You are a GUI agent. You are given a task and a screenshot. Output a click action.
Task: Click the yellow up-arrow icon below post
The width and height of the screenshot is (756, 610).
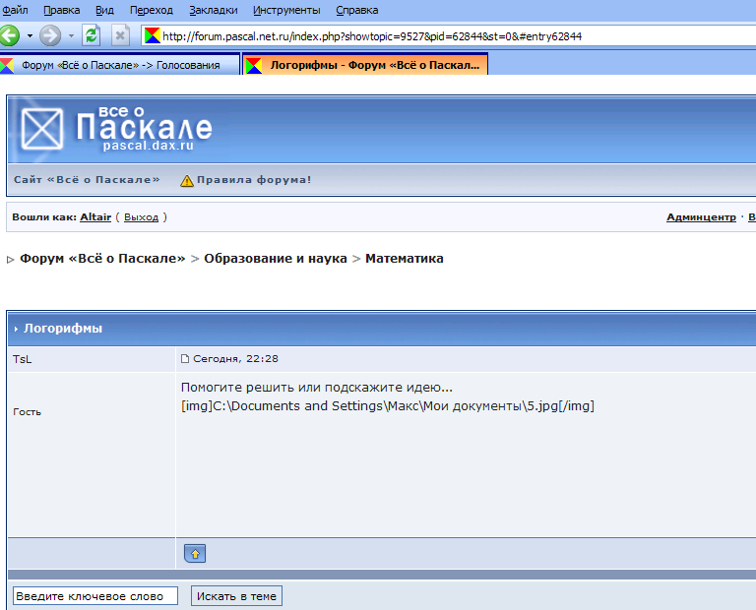[x=195, y=554]
